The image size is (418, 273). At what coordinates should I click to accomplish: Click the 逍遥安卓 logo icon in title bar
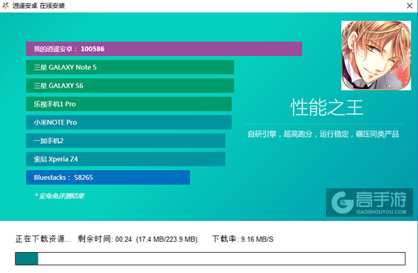pos(6,6)
